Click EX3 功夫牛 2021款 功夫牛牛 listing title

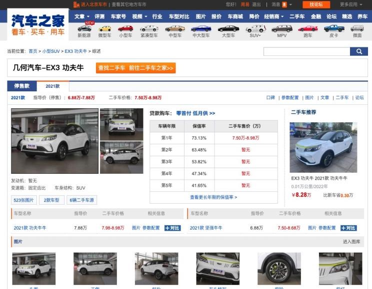pyautogui.click(x=319, y=178)
